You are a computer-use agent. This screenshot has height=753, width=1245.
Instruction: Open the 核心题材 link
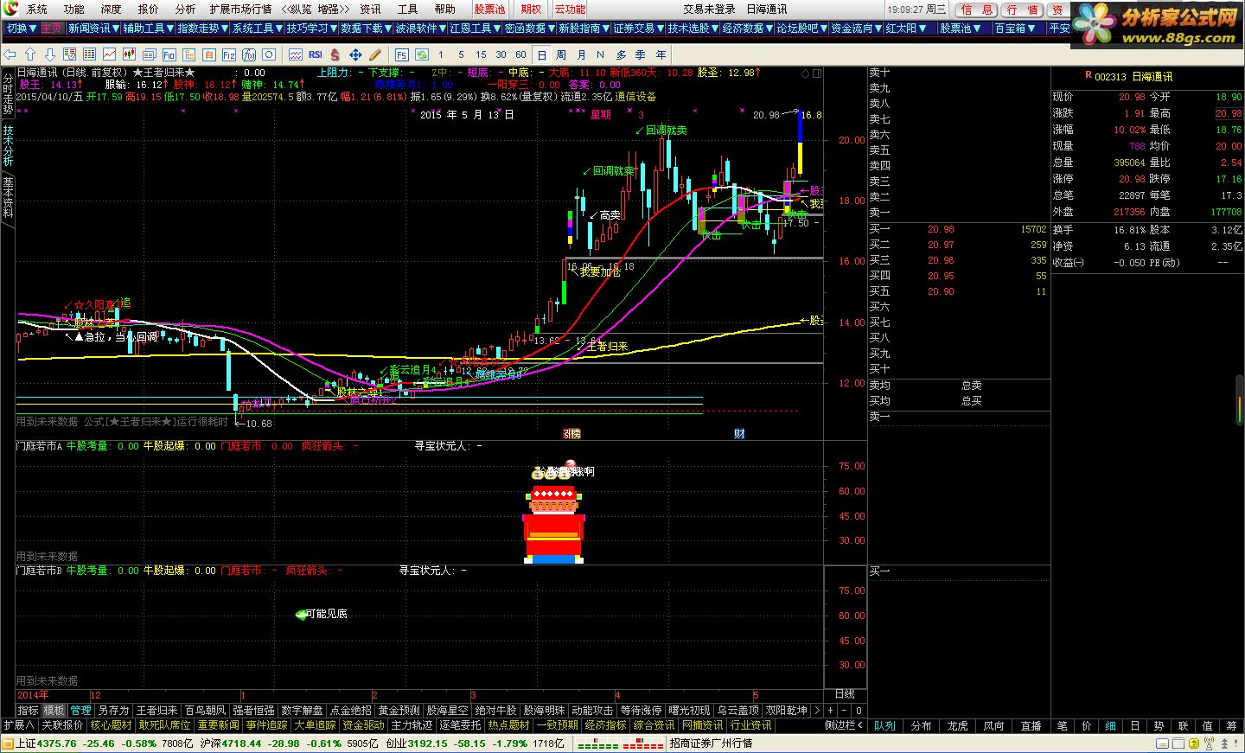click(112, 725)
